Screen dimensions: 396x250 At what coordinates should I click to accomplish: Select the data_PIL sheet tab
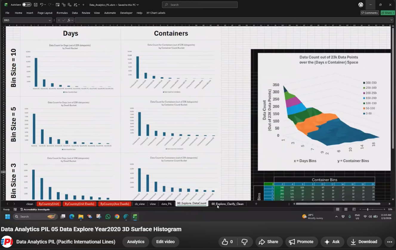[x=167, y=204]
